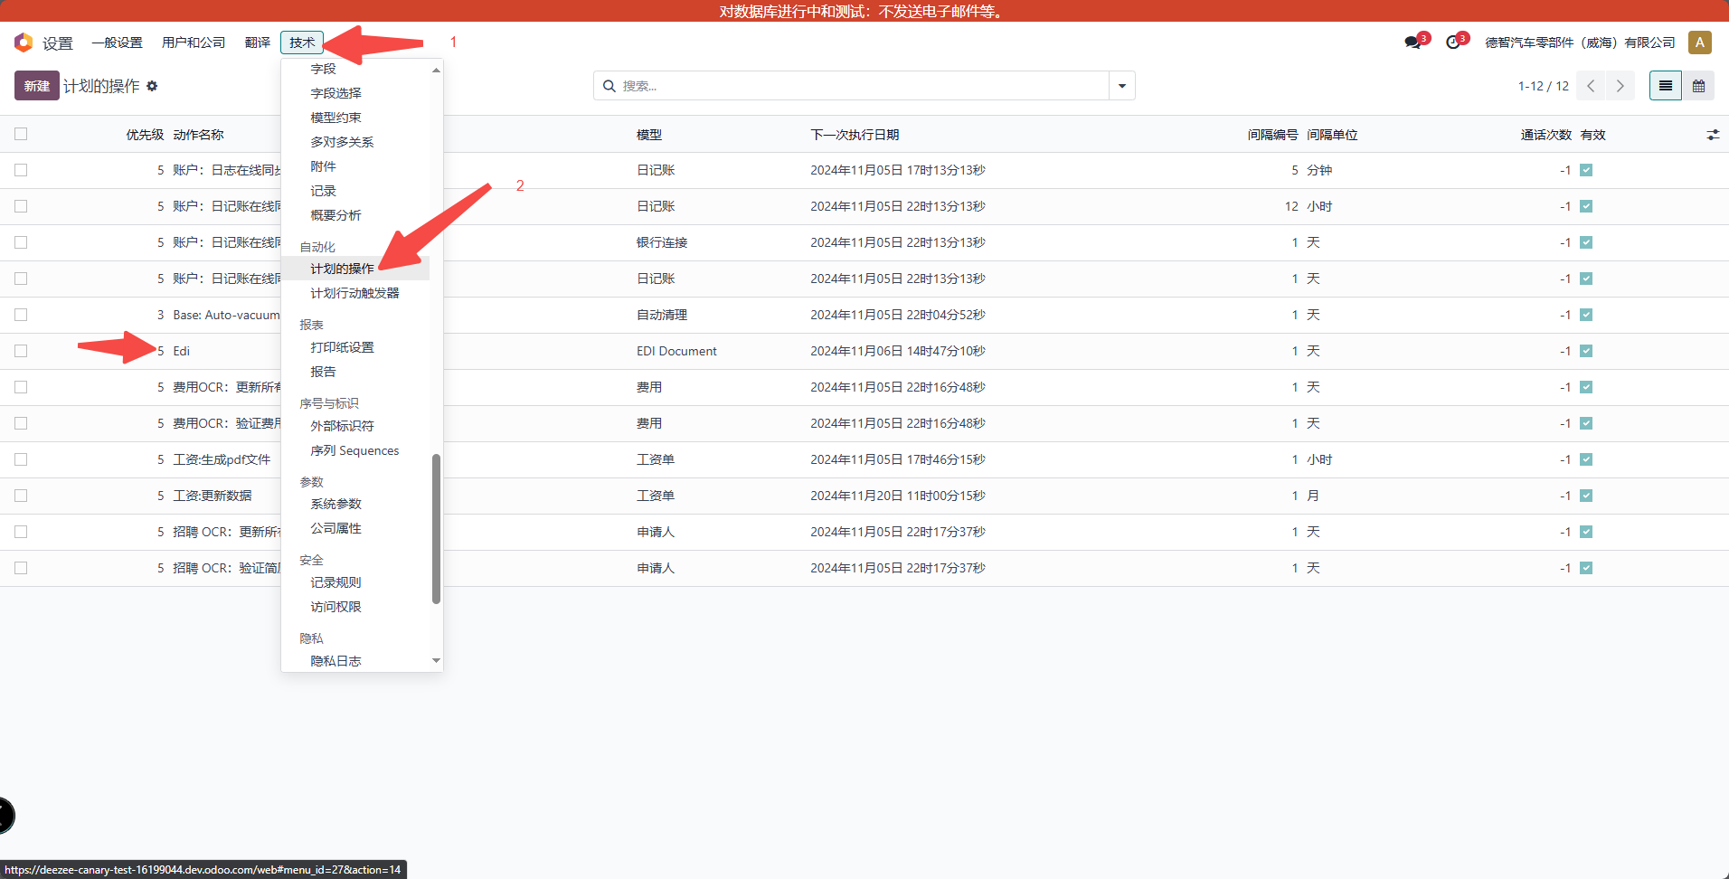The height and width of the screenshot is (879, 1729).
Task: Click the user avatar A icon
Action: (x=1699, y=43)
